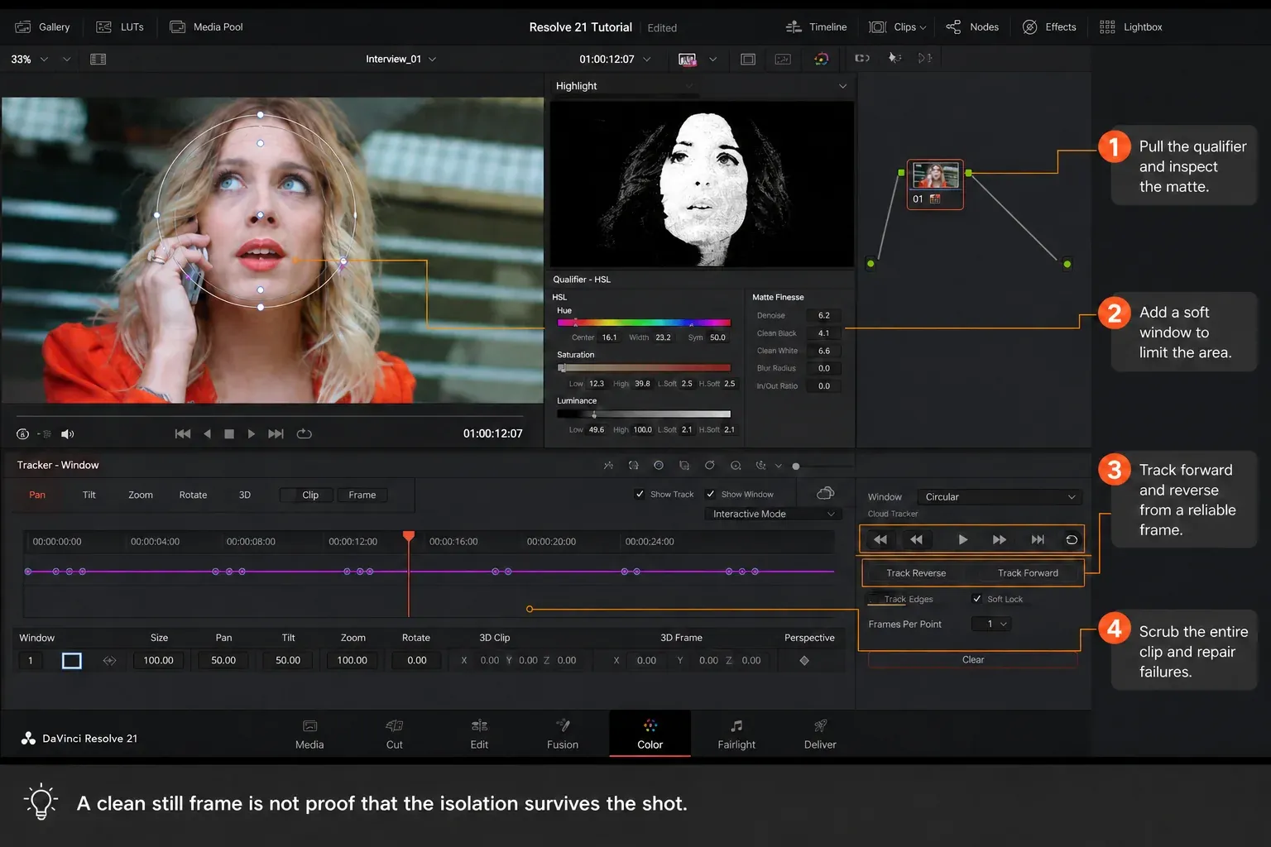Disable the Soft Lock checkbox

coord(977,599)
